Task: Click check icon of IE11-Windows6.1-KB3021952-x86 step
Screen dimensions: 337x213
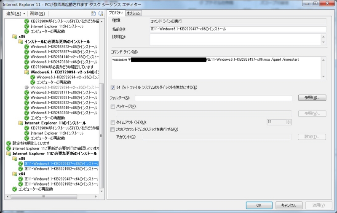Action: point(21,169)
